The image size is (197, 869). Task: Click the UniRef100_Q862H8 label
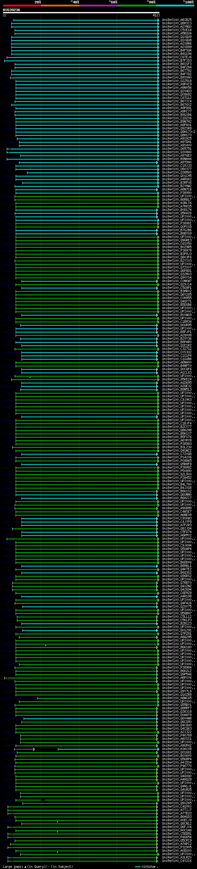[x=177, y=430]
